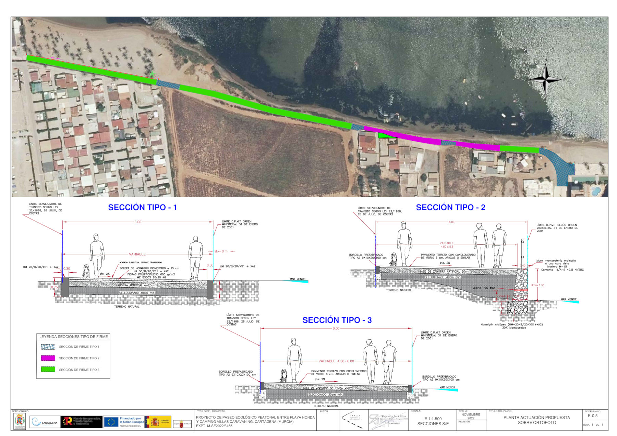Click the magenta Tipo 2 legend swatch

tap(48, 358)
